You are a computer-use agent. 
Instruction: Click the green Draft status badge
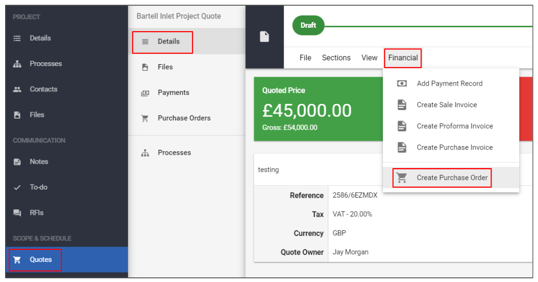pos(308,25)
